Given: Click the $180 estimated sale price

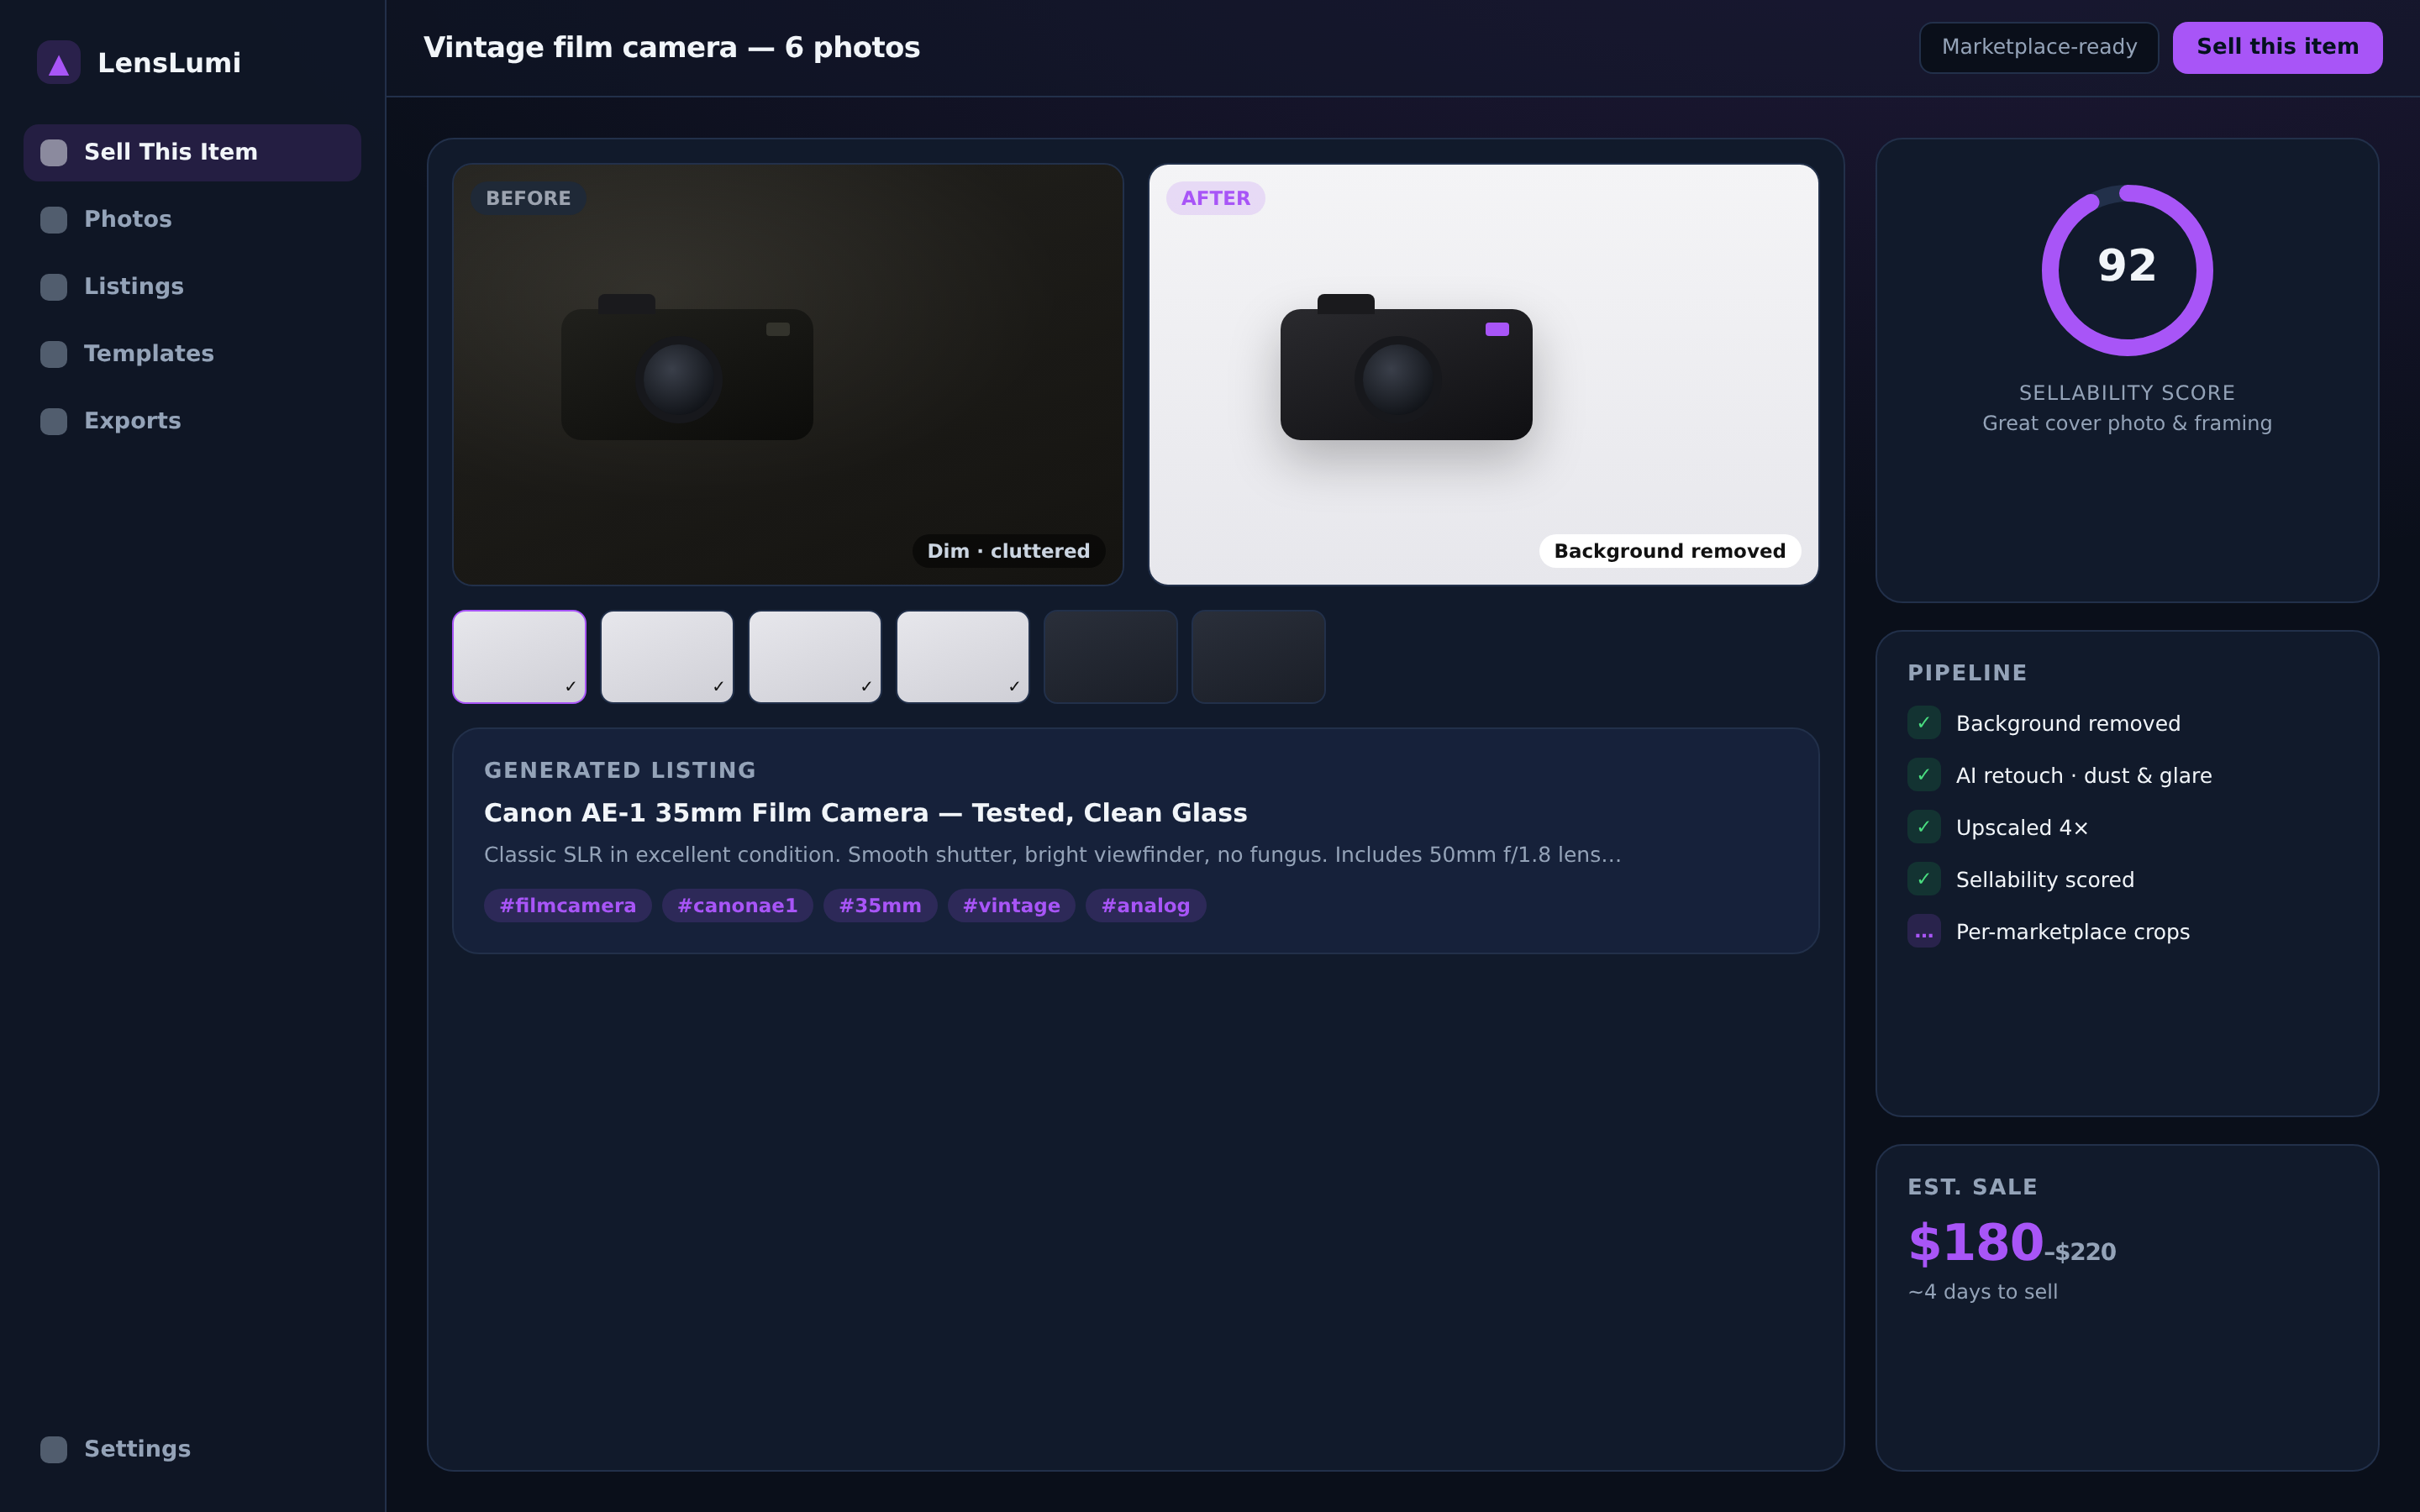Looking at the screenshot, I should pos(1976,1243).
